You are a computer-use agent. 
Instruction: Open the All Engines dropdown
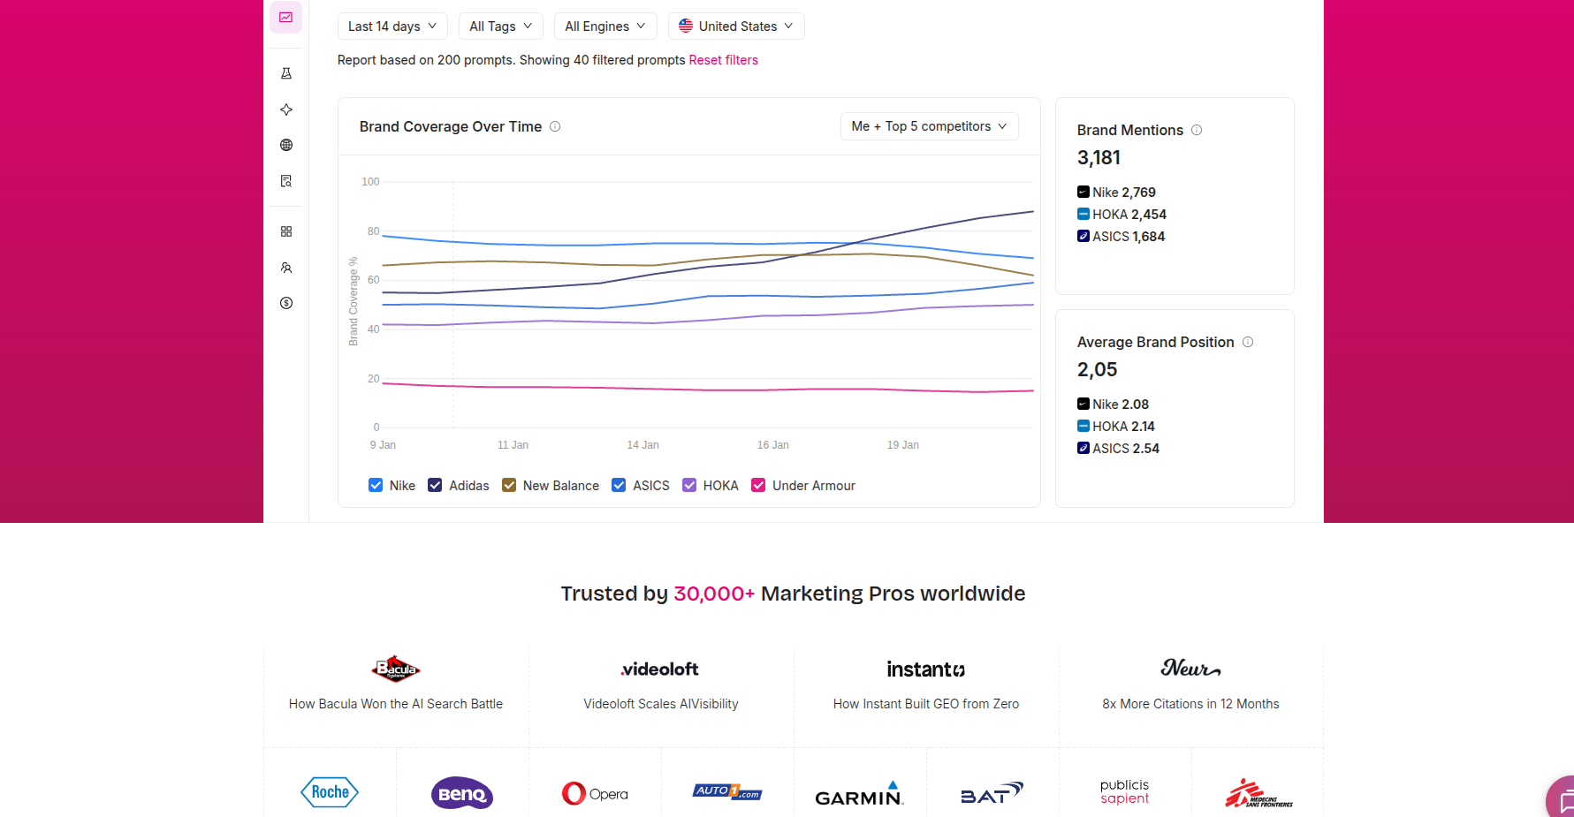pyautogui.click(x=605, y=26)
